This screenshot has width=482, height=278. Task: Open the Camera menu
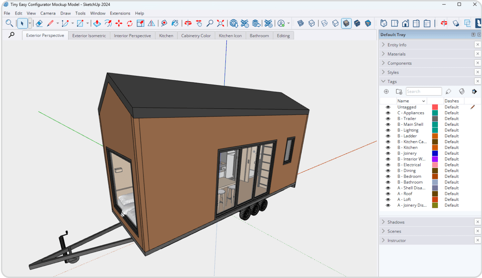coord(48,13)
